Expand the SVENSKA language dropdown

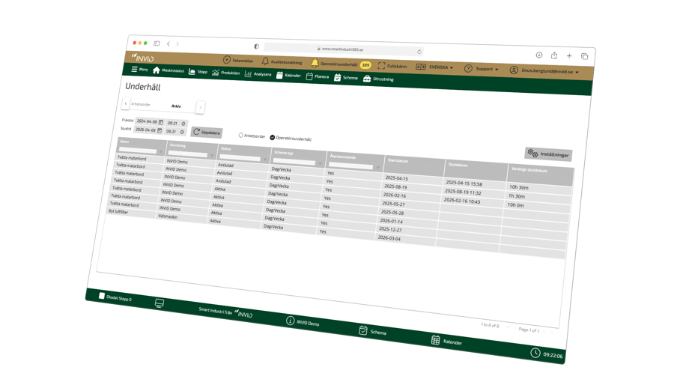(x=435, y=67)
